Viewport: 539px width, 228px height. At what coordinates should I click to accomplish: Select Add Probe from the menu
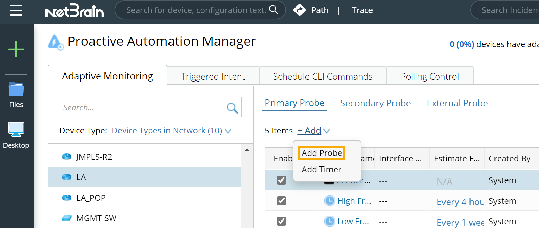point(322,153)
